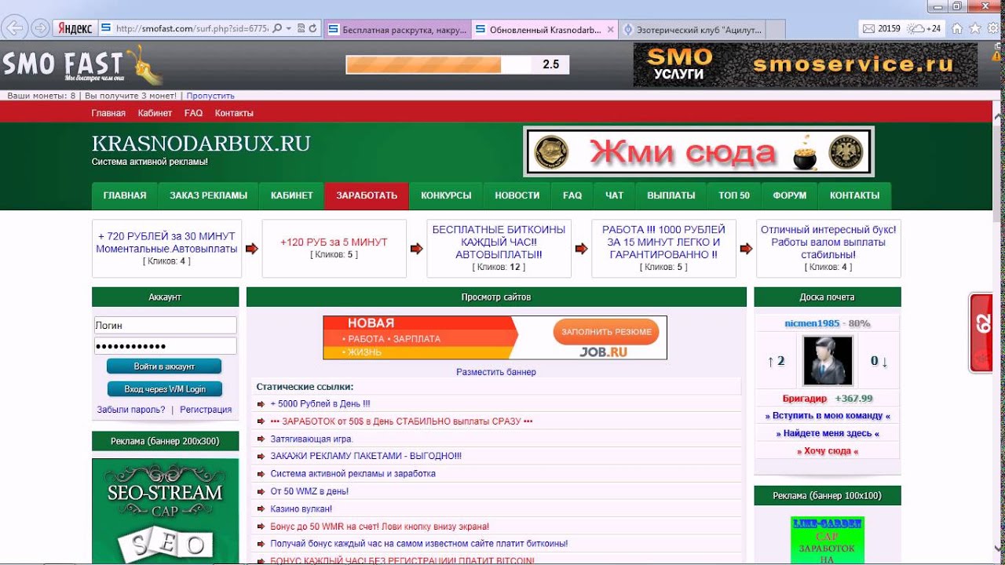Open the 'ФОРУМ' menu item
The height and width of the screenshot is (565, 1005).
coord(790,196)
